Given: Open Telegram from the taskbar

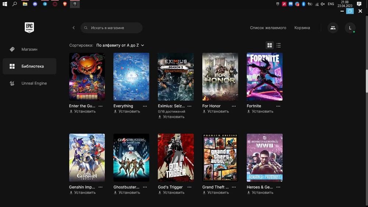Looking at the screenshot, I should point(45,4).
